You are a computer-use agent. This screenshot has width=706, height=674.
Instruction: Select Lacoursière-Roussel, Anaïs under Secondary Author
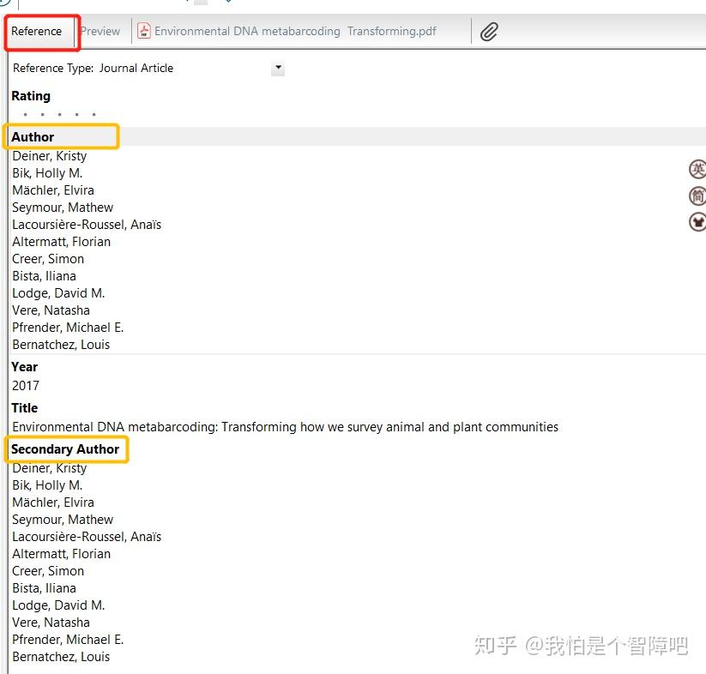pyautogui.click(x=87, y=536)
